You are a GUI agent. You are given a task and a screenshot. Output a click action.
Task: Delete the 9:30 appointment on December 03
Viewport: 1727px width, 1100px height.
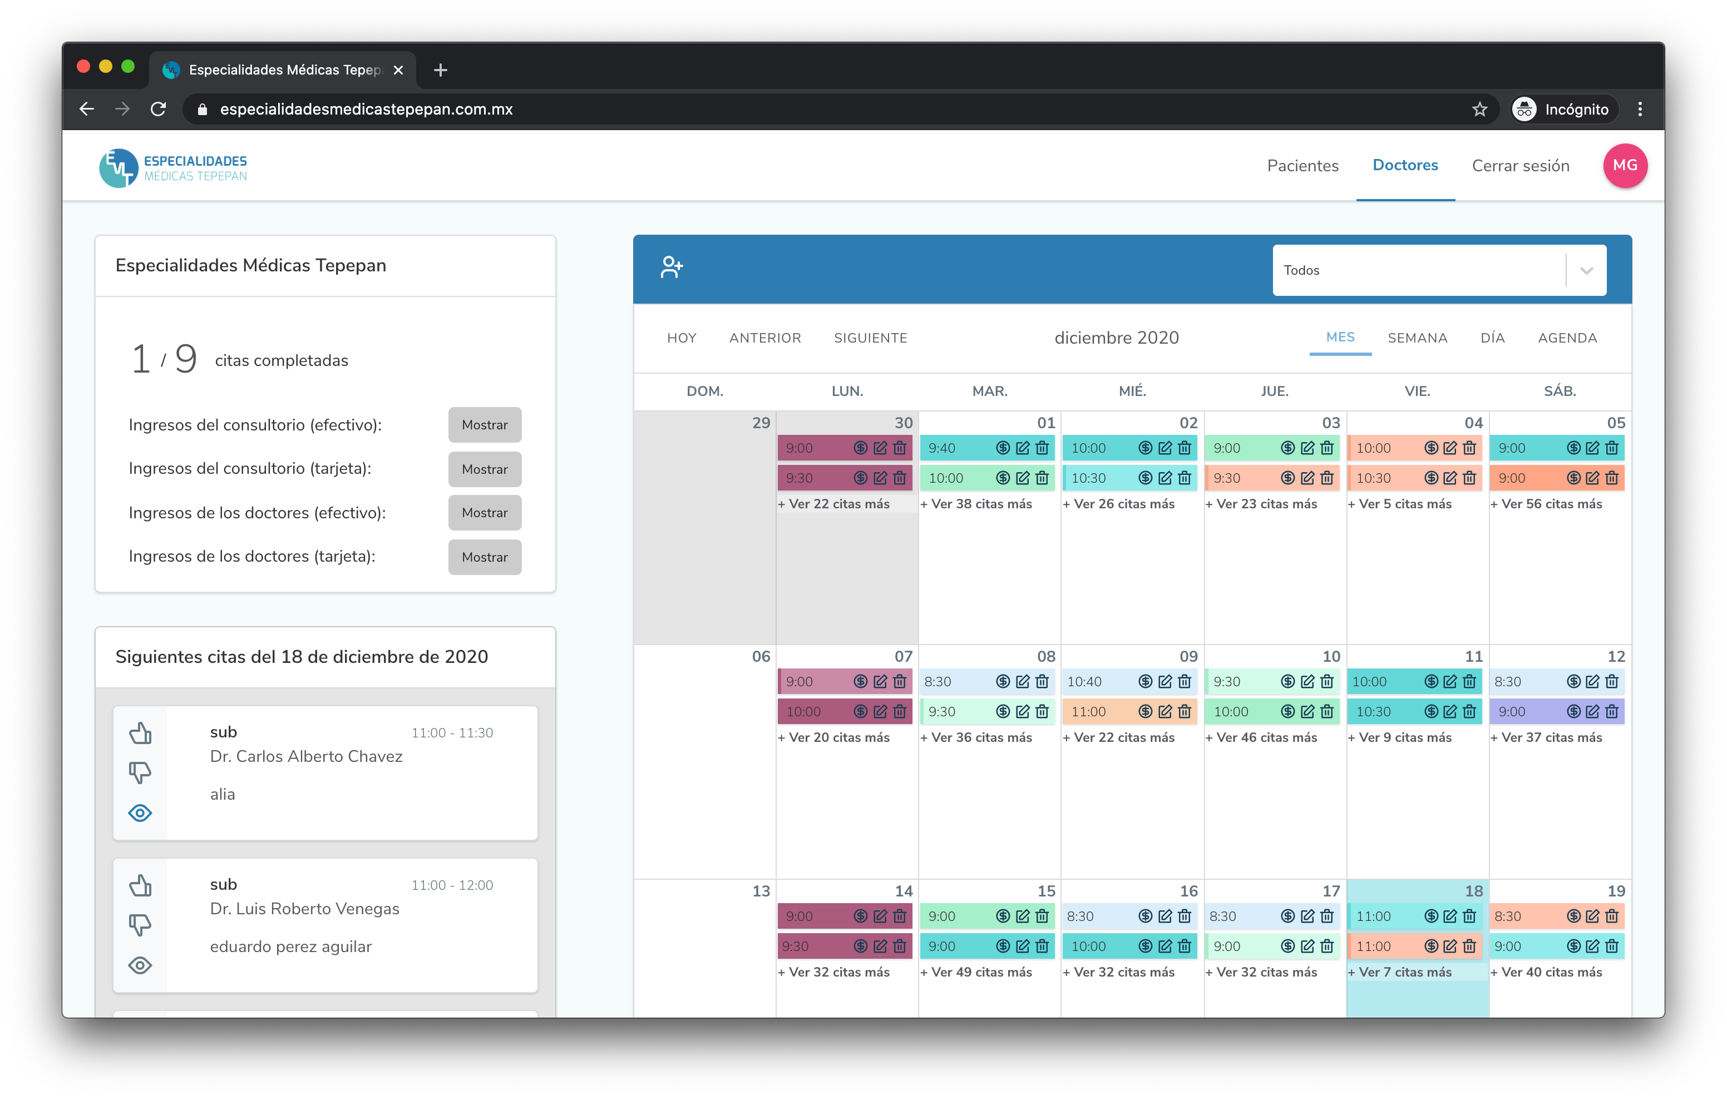[x=1327, y=478]
